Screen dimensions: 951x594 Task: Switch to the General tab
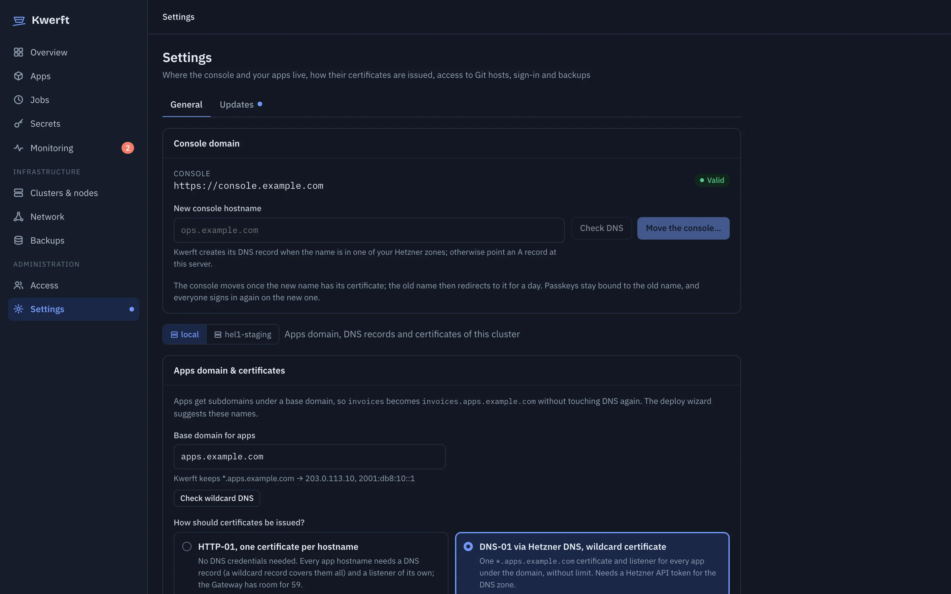click(x=186, y=105)
